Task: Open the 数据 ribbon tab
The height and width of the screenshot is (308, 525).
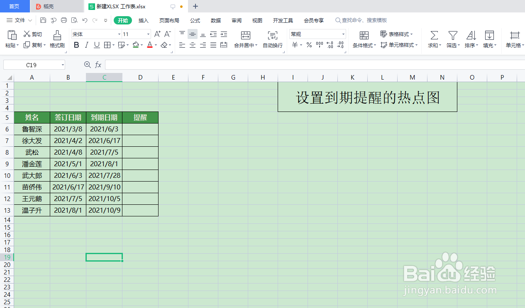Action: [x=217, y=20]
